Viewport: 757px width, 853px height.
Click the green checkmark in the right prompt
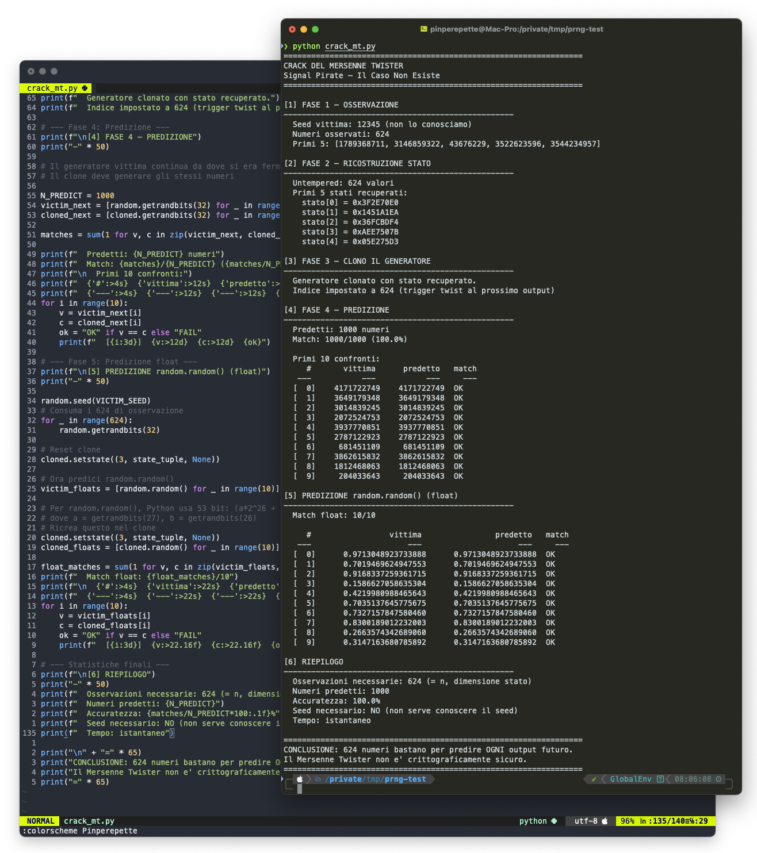tap(594, 779)
